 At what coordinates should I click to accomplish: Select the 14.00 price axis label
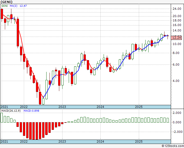click(x=177, y=30)
